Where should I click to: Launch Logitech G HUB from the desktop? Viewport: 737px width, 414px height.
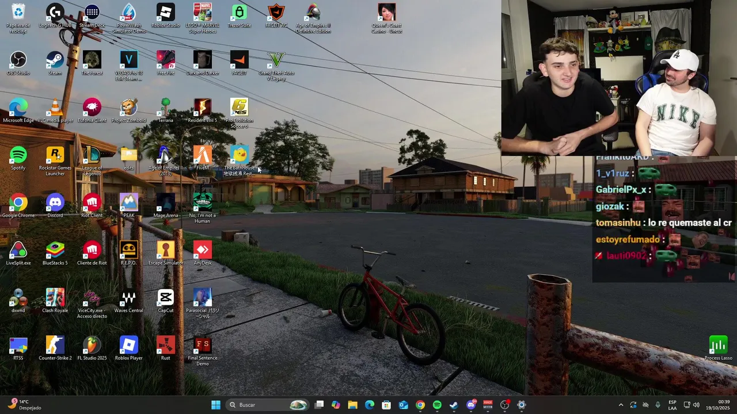pyautogui.click(x=55, y=16)
